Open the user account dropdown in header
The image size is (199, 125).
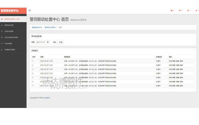[x=197, y=11]
